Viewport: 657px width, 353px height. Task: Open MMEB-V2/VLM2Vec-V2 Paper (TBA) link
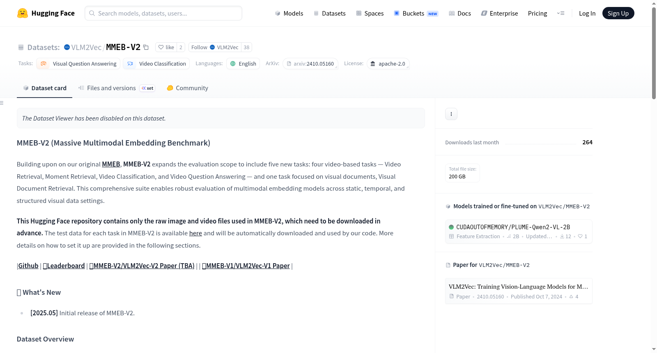[142, 266]
